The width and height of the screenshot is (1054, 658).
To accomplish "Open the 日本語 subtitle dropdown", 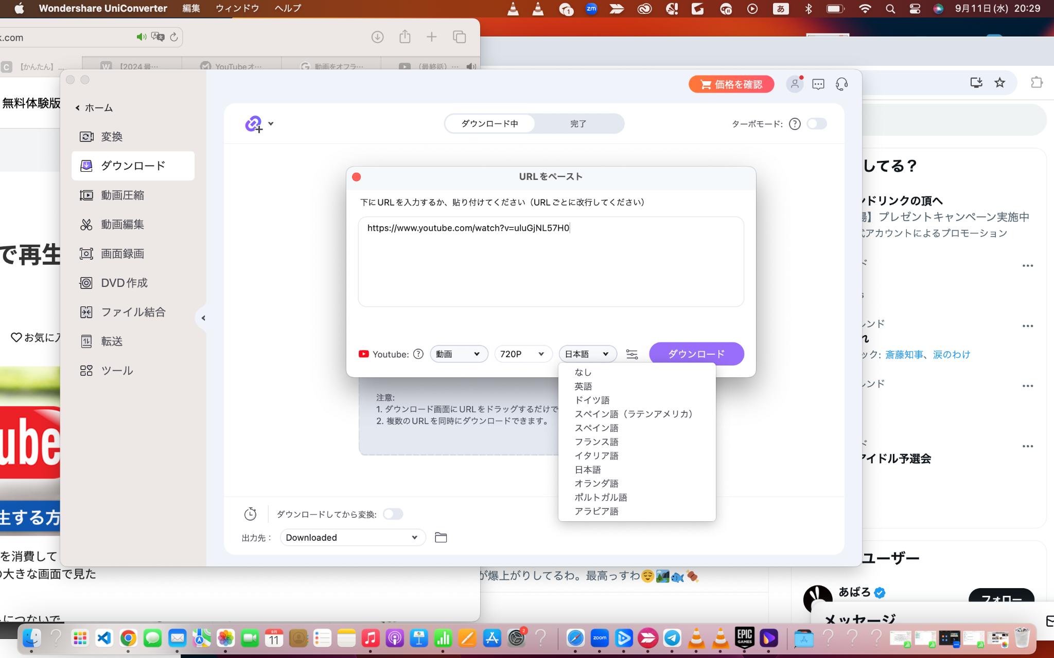I will pos(587,354).
